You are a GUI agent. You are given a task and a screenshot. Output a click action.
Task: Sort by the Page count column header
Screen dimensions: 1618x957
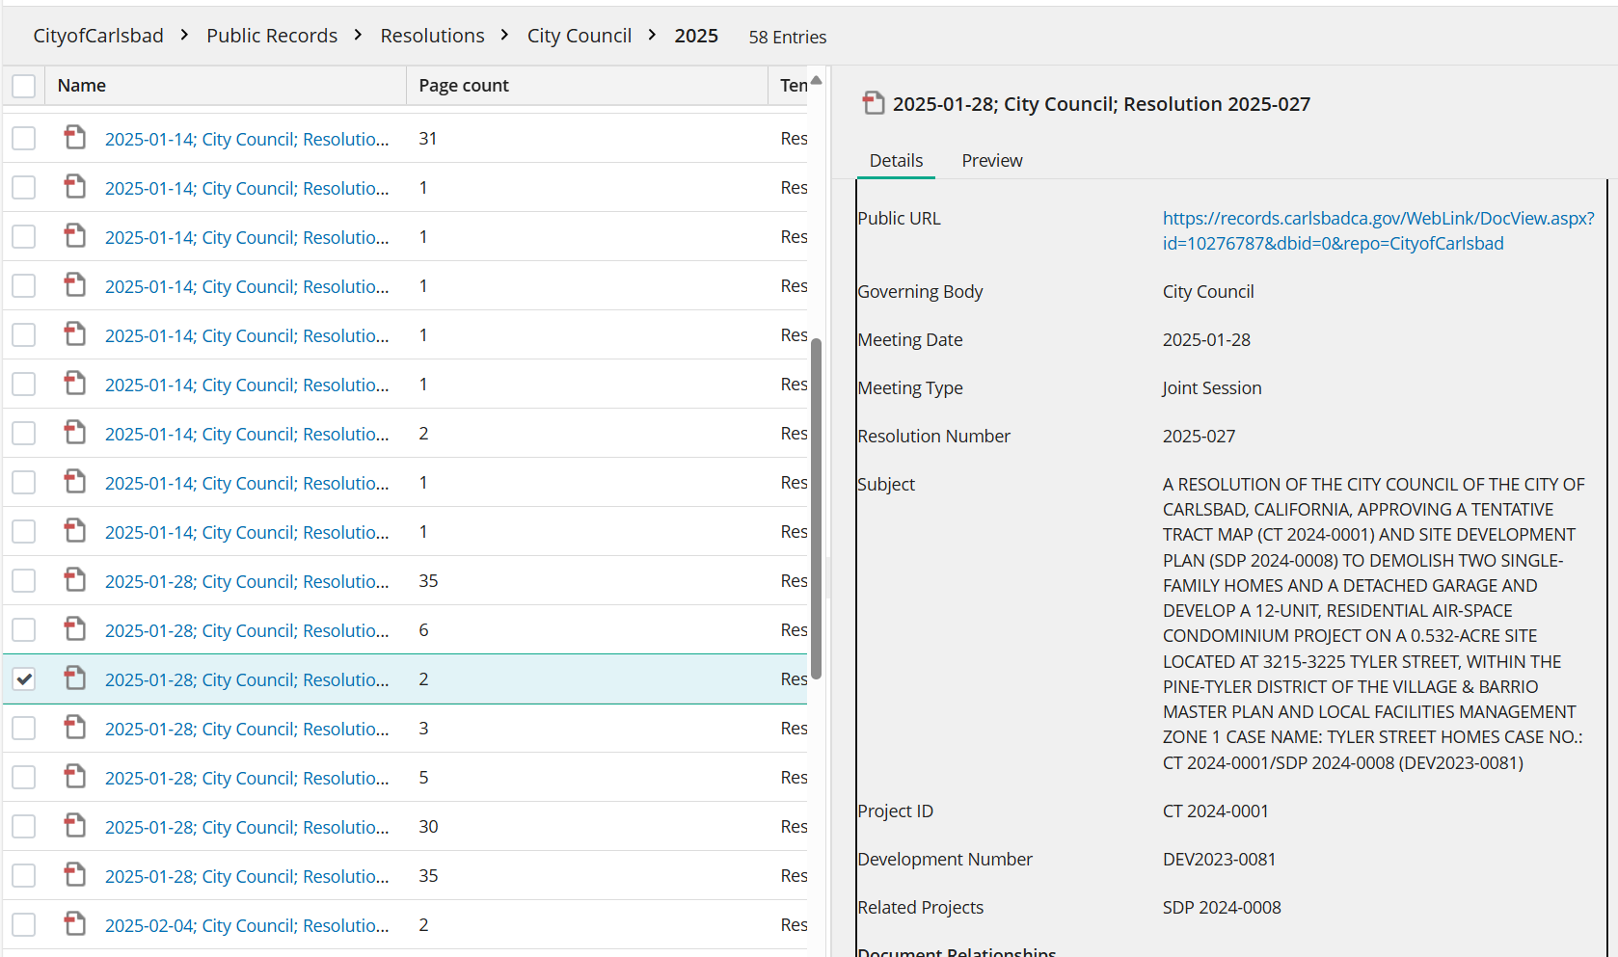[x=587, y=86]
